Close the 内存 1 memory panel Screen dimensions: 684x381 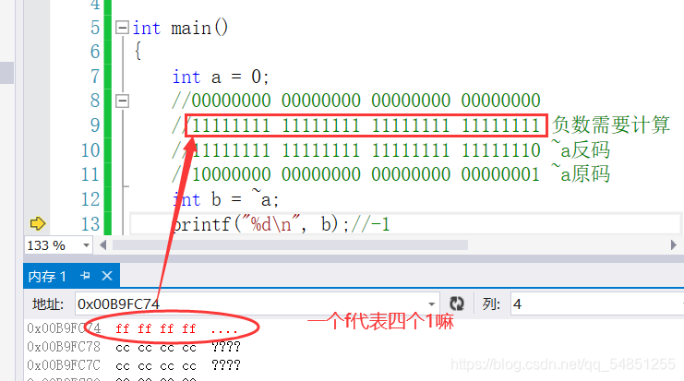107,276
